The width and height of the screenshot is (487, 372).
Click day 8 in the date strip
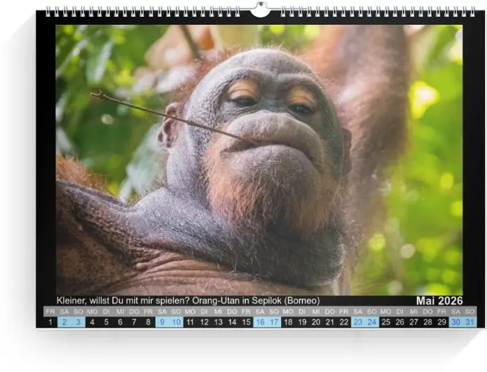(x=148, y=322)
